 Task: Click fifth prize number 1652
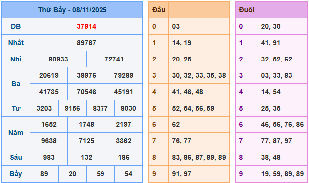pos(49,124)
